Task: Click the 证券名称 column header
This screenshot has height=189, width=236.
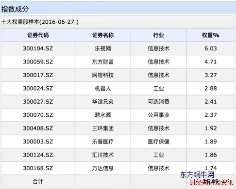Action: point(103,35)
